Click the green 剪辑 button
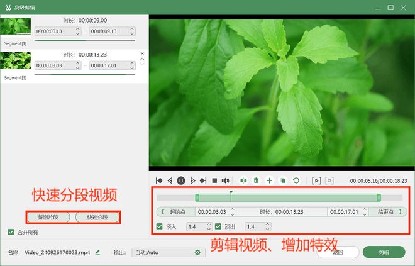 (x=384, y=252)
